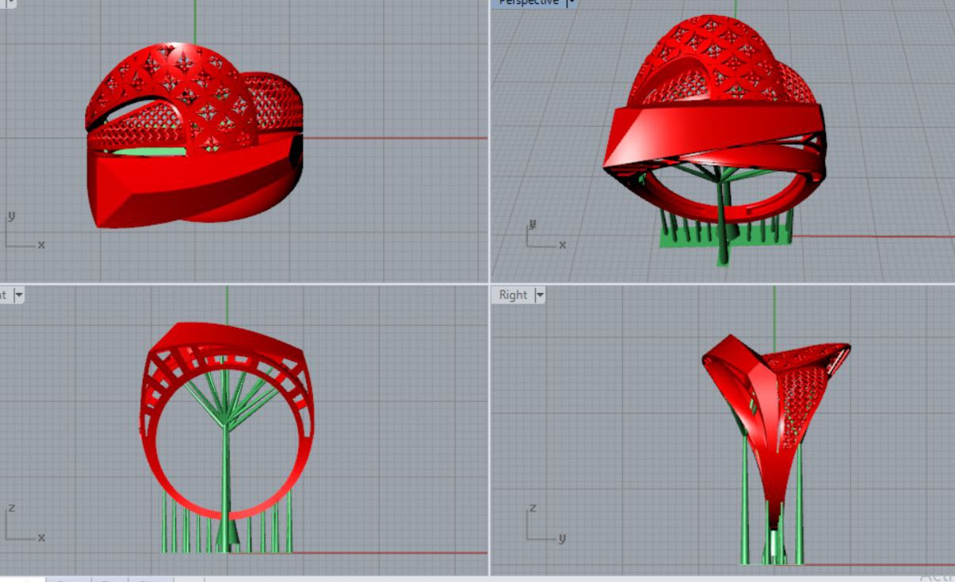Select the red ring dome in Perspective viewport
Viewport: 955px width, 582px height.
point(713,55)
